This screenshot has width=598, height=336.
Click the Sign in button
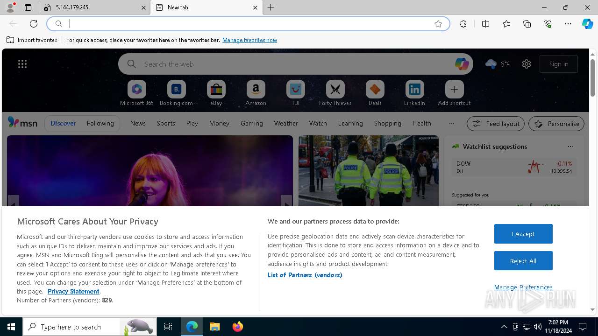coord(559,64)
